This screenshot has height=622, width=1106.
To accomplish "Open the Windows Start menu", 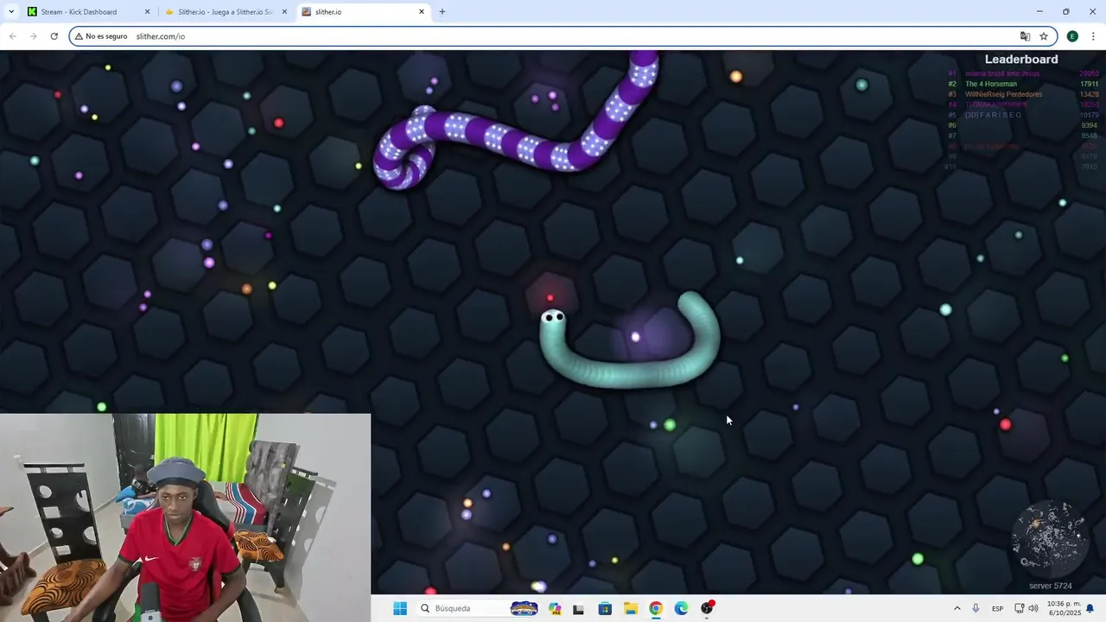I will [x=400, y=608].
